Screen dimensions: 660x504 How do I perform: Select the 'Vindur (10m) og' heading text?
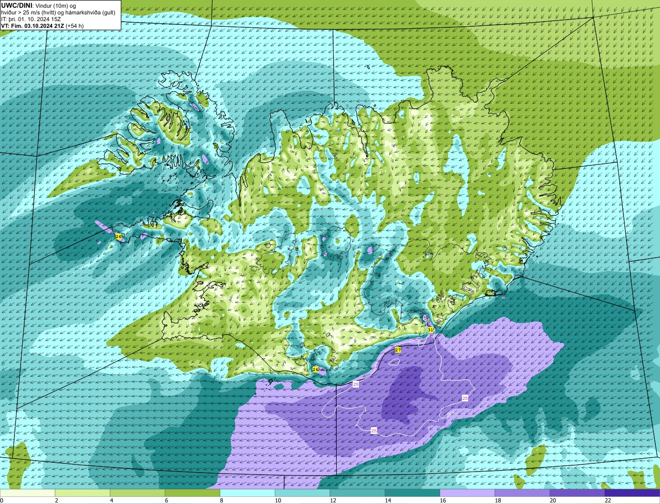point(56,5)
